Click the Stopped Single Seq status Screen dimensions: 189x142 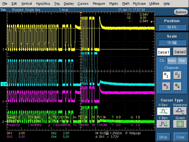(x=26, y=10)
